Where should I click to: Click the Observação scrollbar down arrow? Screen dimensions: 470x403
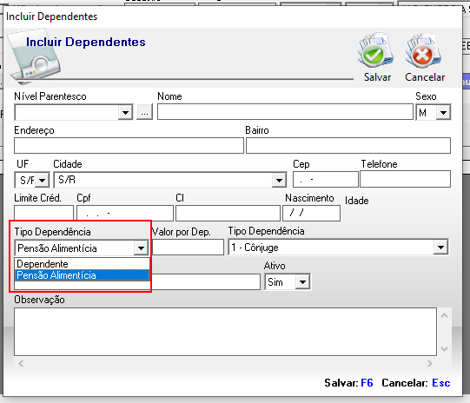[x=444, y=349]
